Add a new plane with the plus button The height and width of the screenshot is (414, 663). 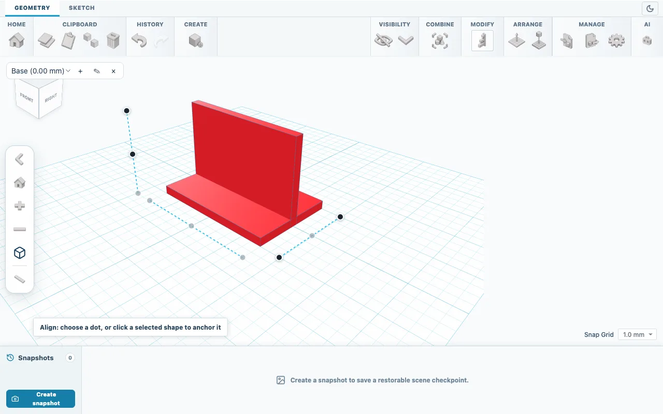pos(80,71)
